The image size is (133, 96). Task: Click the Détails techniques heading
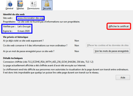point(13,58)
